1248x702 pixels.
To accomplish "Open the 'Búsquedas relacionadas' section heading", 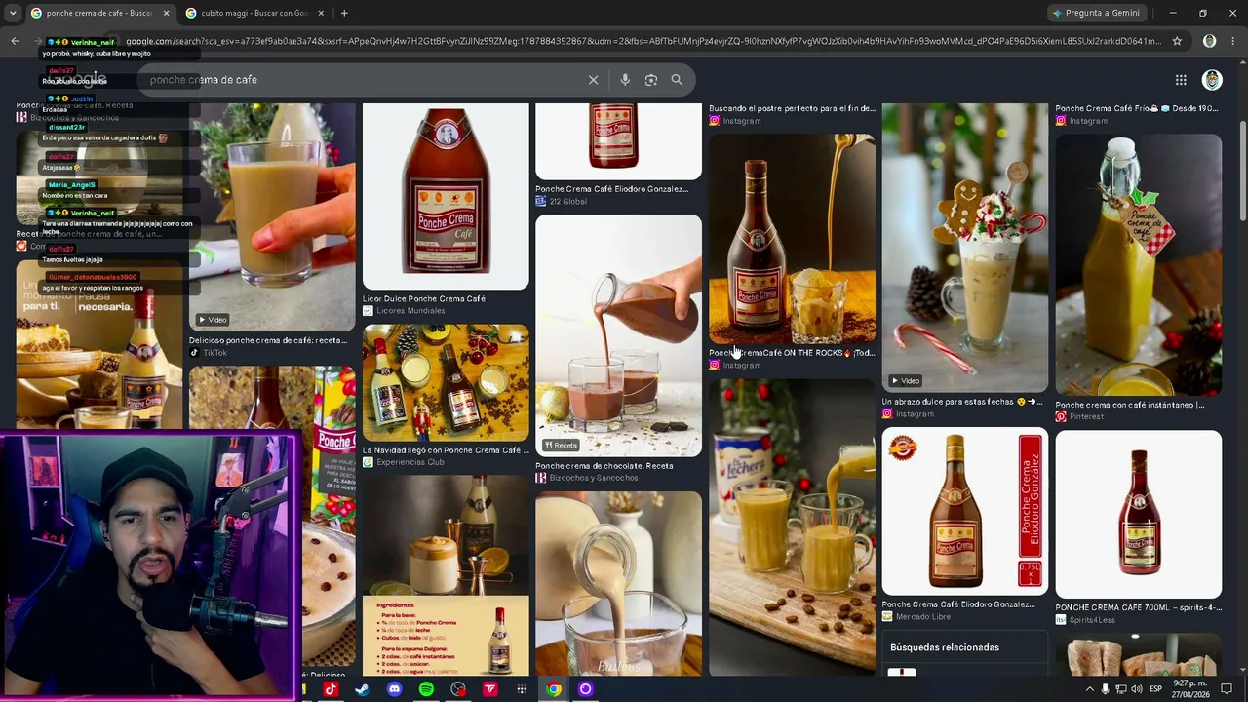I will pos(945,647).
